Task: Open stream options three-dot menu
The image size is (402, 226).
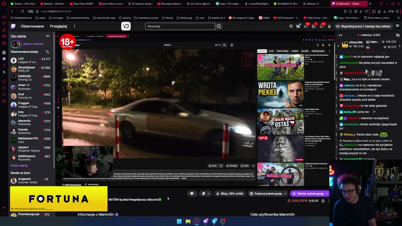Action: click(x=329, y=201)
